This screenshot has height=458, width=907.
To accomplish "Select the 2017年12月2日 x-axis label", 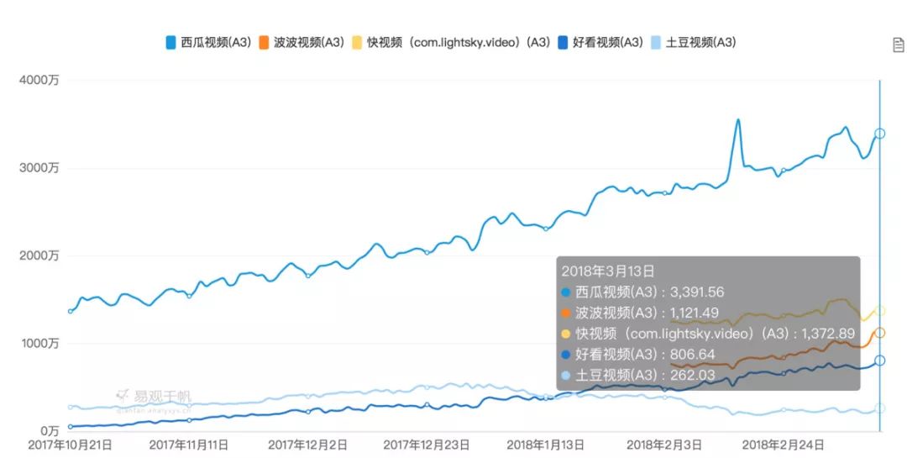I will 308,445.
